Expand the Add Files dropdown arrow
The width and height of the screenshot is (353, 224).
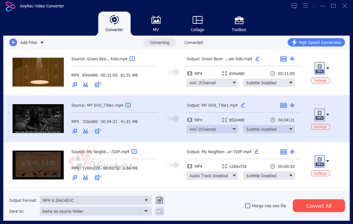(42, 42)
